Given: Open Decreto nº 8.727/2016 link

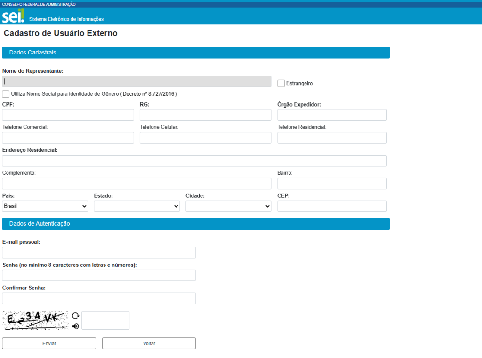Looking at the screenshot, I should click(149, 94).
